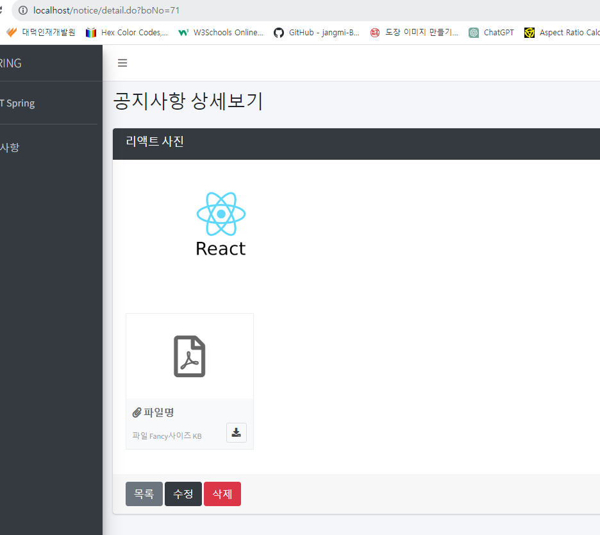Click the RING brand logo in sidebar
Viewport: 600px width, 535px height.
11,64
